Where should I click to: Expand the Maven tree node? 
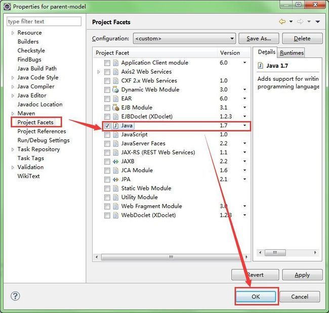13,114
